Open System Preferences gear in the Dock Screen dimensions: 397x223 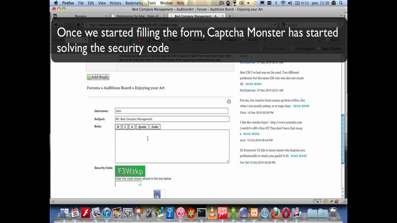[127, 213]
